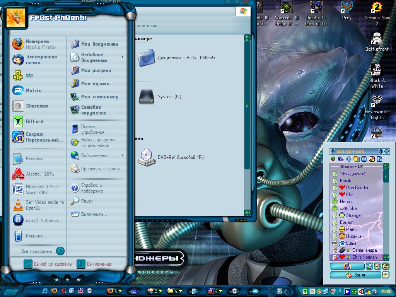Screen dimensions: 396x297
Task: Click Opera quick launch icon
Action: click(x=64, y=291)
